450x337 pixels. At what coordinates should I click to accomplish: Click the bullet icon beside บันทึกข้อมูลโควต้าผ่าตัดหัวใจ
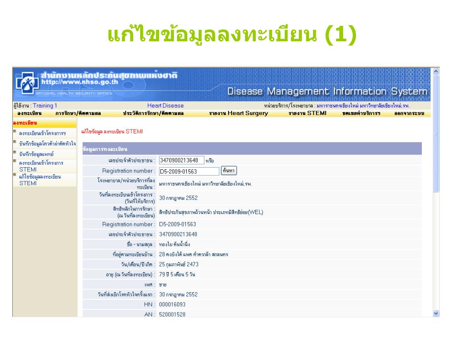[15, 142]
